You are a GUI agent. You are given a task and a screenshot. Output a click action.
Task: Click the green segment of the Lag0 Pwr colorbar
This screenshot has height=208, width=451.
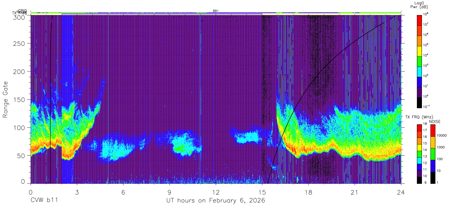tap(419, 61)
